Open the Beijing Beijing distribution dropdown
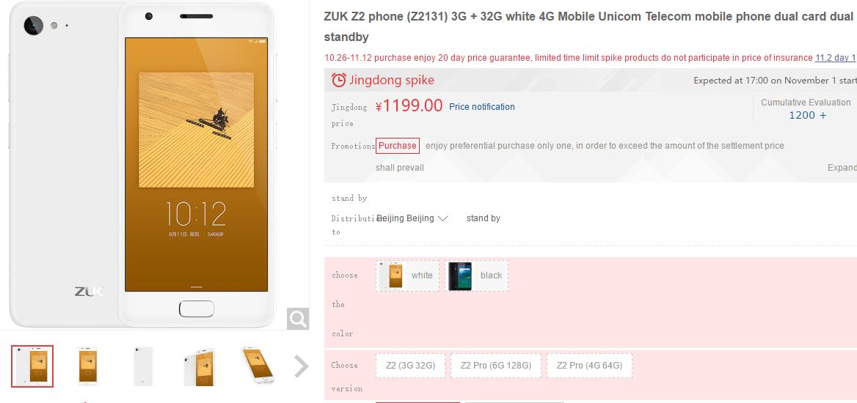This screenshot has height=403, width=857. click(x=412, y=218)
